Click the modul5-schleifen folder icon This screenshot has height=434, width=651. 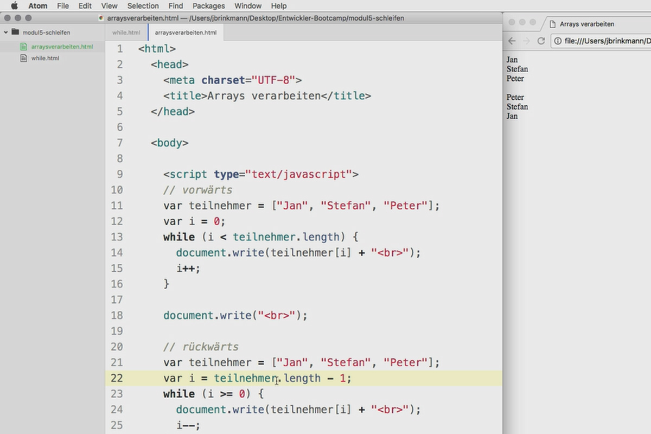15,32
